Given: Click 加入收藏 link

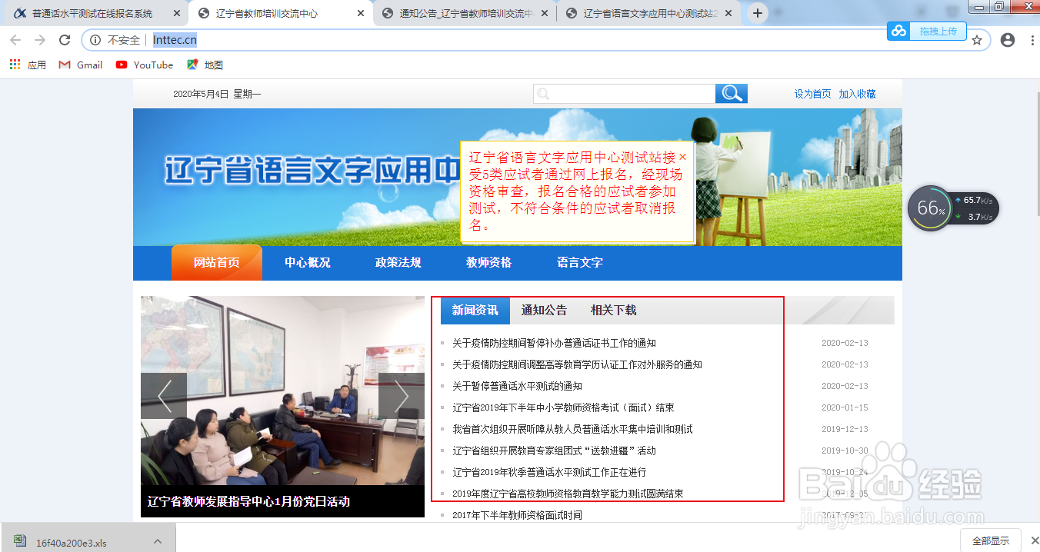Looking at the screenshot, I should (858, 94).
